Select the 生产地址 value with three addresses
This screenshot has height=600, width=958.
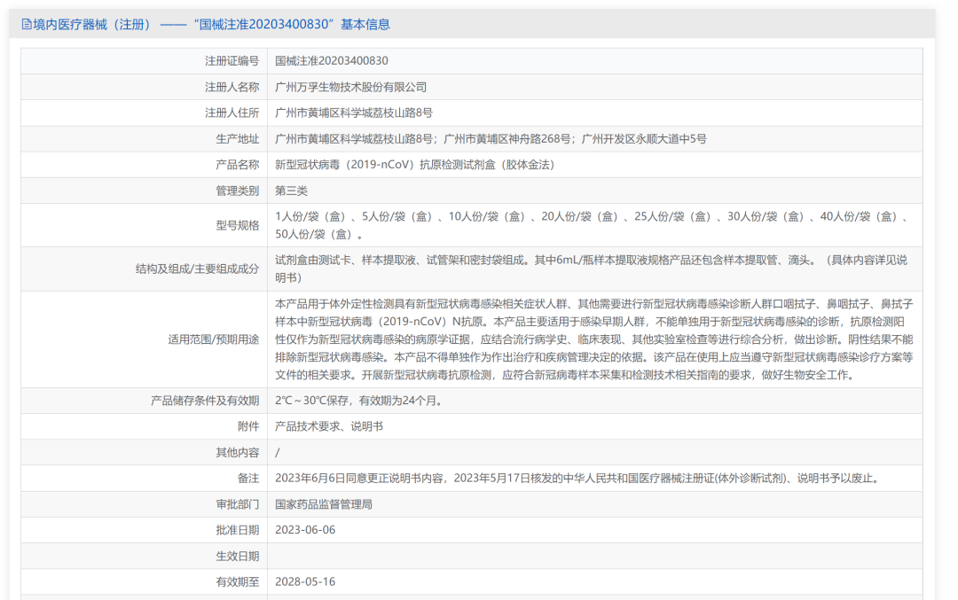click(x=491, y=139)
